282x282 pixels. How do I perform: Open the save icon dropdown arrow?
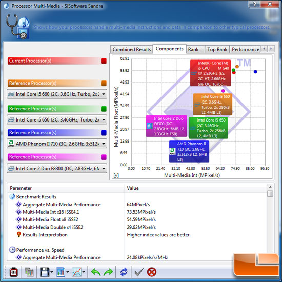click(52, 272)
